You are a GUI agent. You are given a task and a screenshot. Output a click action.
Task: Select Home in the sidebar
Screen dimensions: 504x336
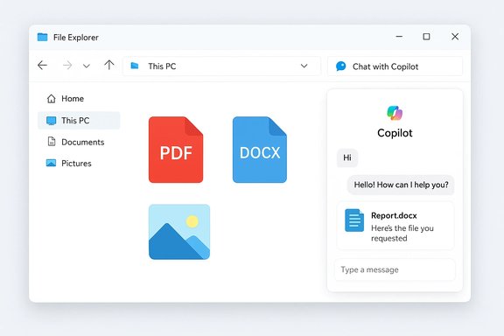[79, 98]
